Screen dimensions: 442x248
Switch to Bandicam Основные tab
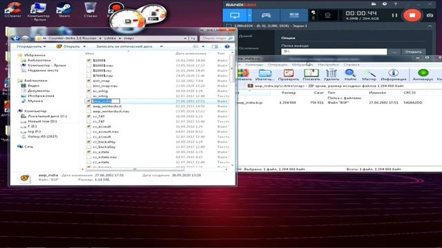coord(249,48)
